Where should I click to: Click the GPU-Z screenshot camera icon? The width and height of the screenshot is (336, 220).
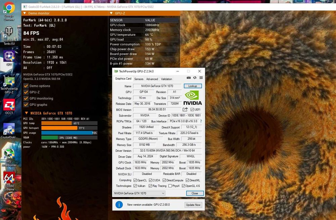click(x=188, y=78)
